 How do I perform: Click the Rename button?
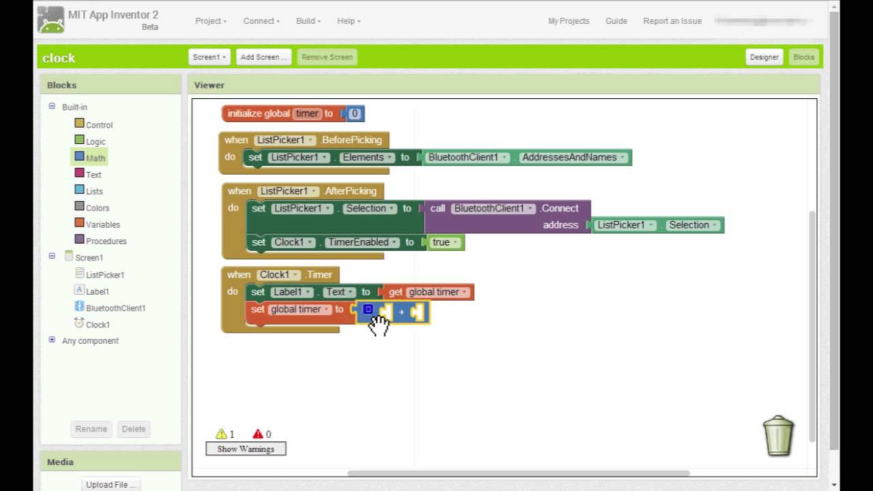[91, 429]
